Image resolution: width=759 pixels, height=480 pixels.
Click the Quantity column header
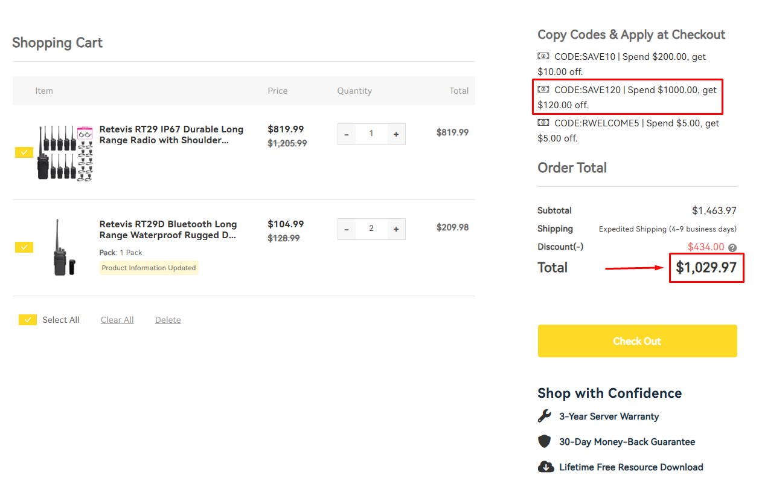click(354, 91)
